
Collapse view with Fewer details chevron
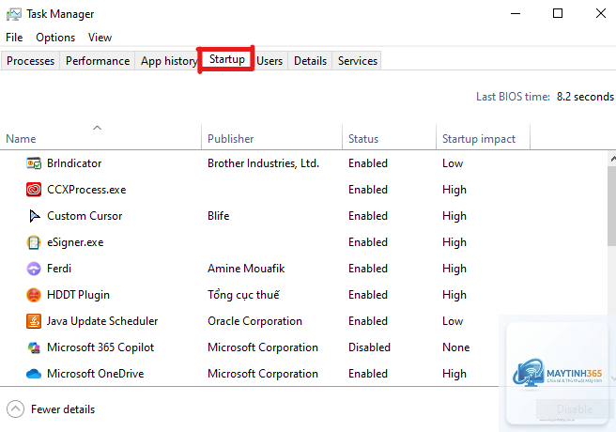tap(15, 409)
